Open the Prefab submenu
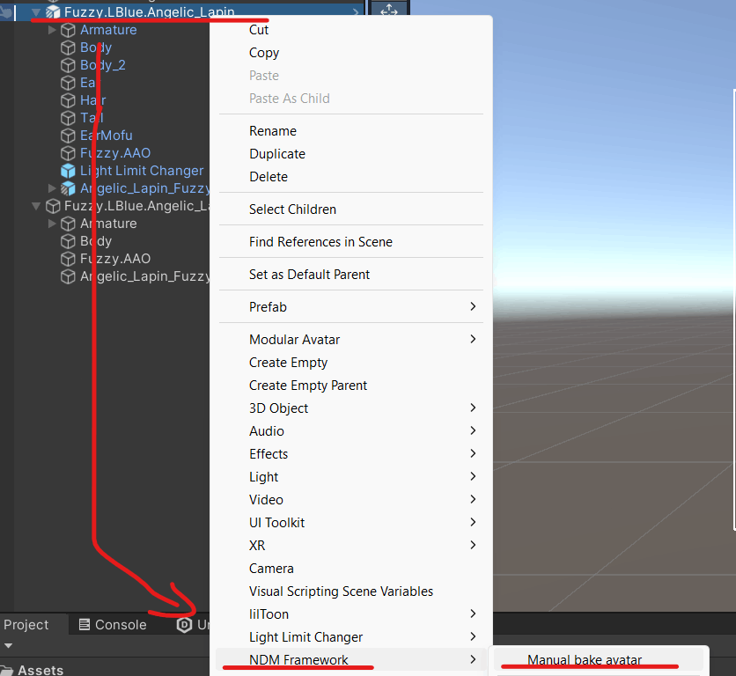736x676 pixels. coord(351,307)
